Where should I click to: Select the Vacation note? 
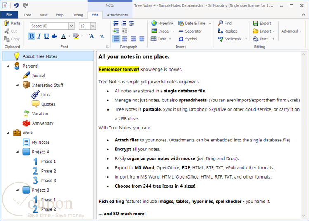click(40, 114)
